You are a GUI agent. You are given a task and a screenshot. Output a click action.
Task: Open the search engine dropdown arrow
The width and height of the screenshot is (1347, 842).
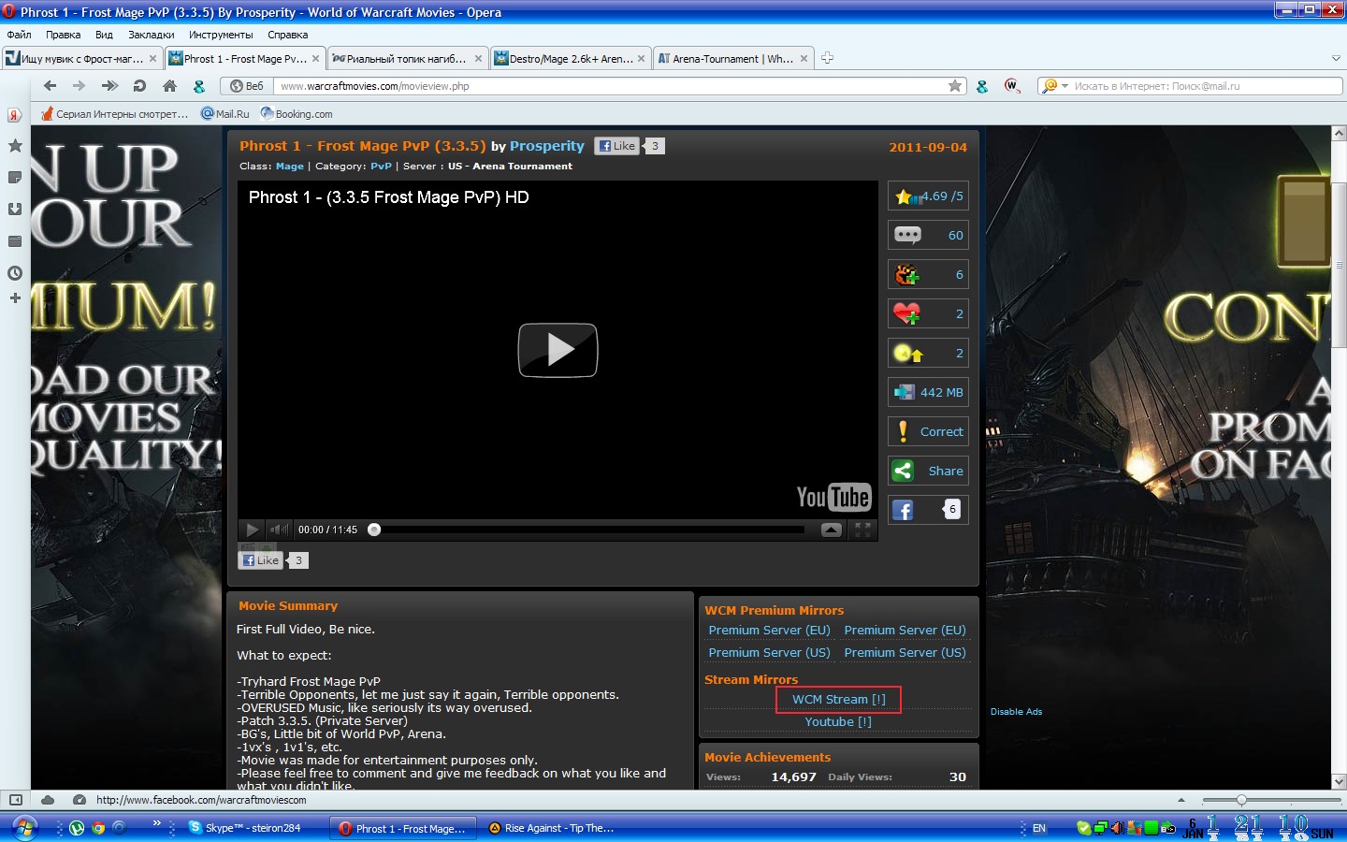pos(1065,86)
